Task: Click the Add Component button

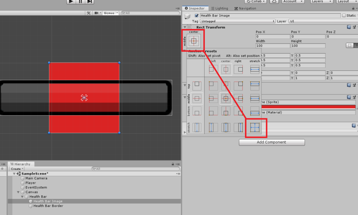Action: (x=272, y=142)
